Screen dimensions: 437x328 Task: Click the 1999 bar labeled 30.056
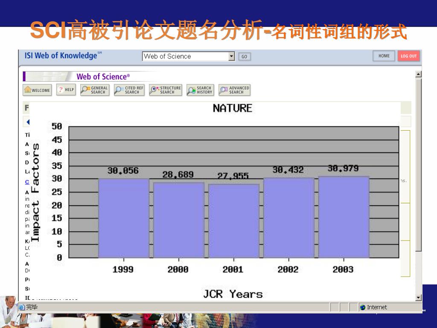[x=124, y=218]
